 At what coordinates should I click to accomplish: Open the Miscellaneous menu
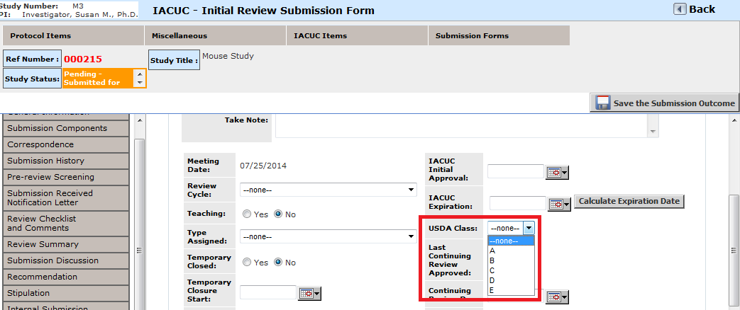[x=215, y=35]
